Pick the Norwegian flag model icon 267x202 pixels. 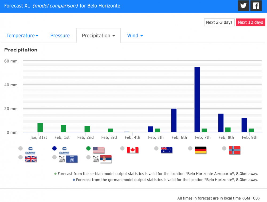pyautogui.click(x=234, y=150)
